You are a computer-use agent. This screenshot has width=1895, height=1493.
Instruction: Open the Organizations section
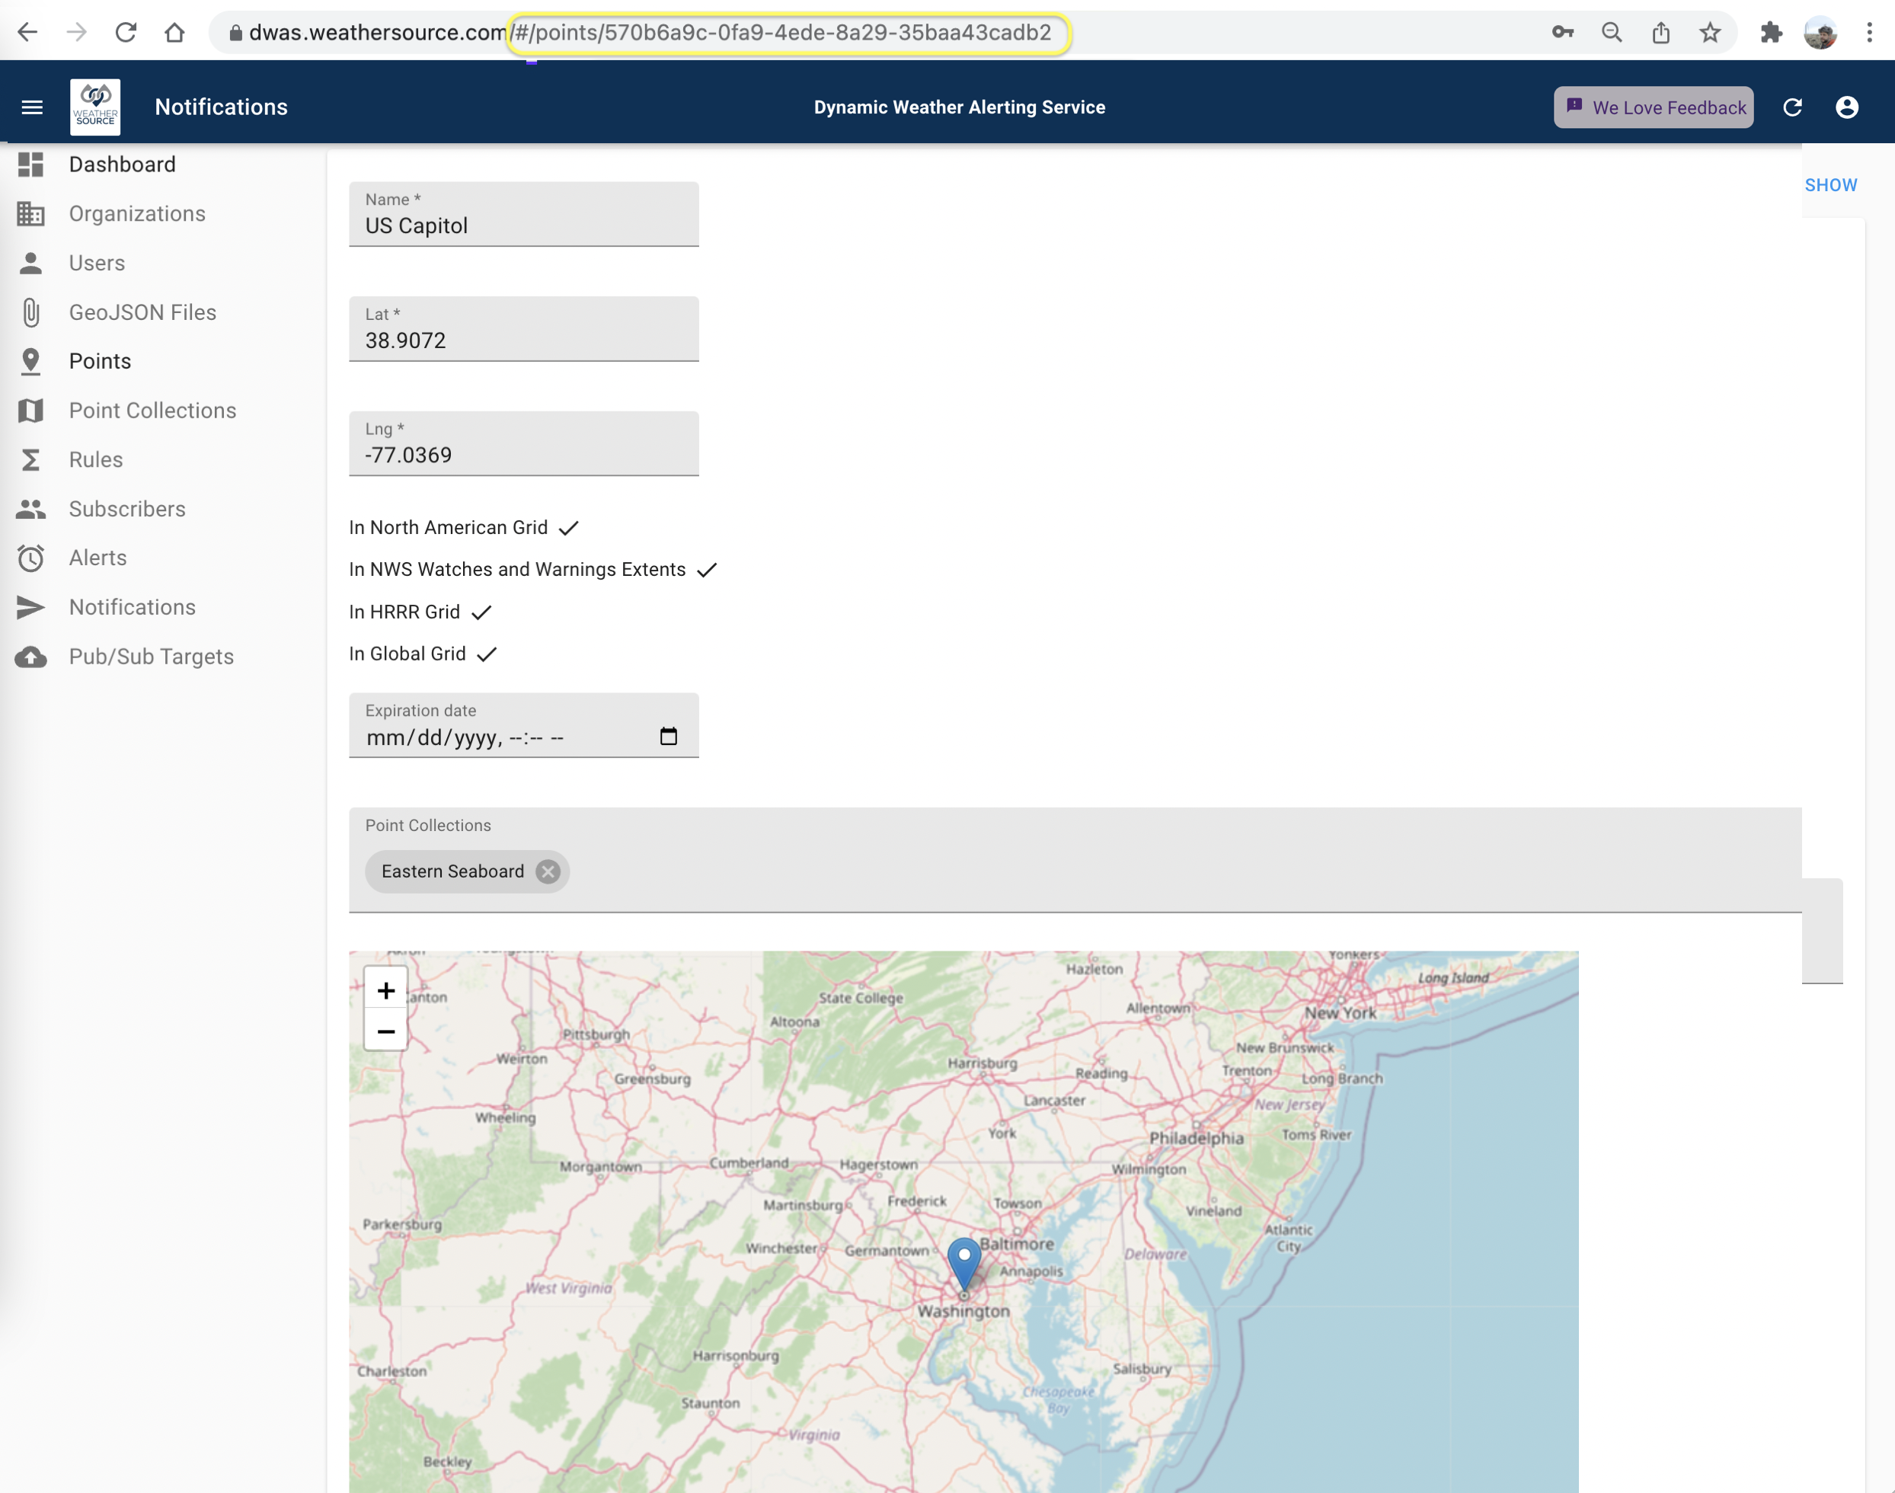click(137, 214)
